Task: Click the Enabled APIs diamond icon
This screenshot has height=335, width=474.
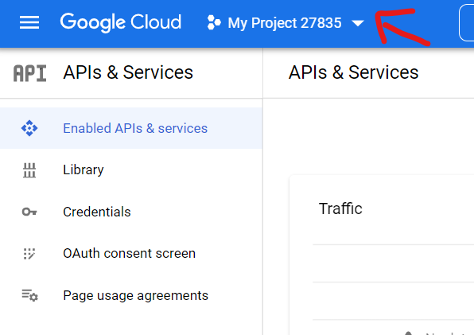Action: coord(29,128)
